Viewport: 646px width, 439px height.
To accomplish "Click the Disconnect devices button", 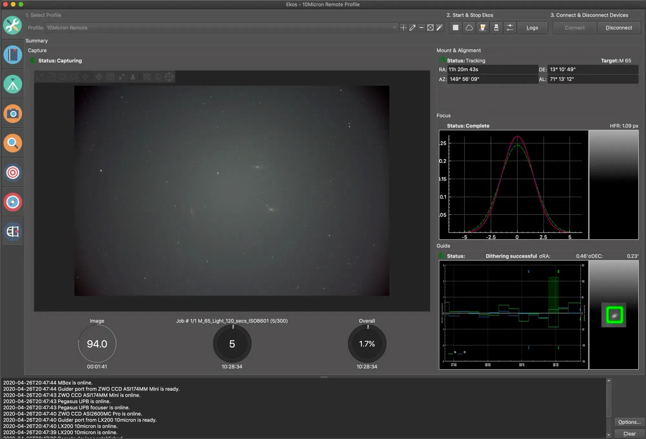I will click(x=619, y=28).
